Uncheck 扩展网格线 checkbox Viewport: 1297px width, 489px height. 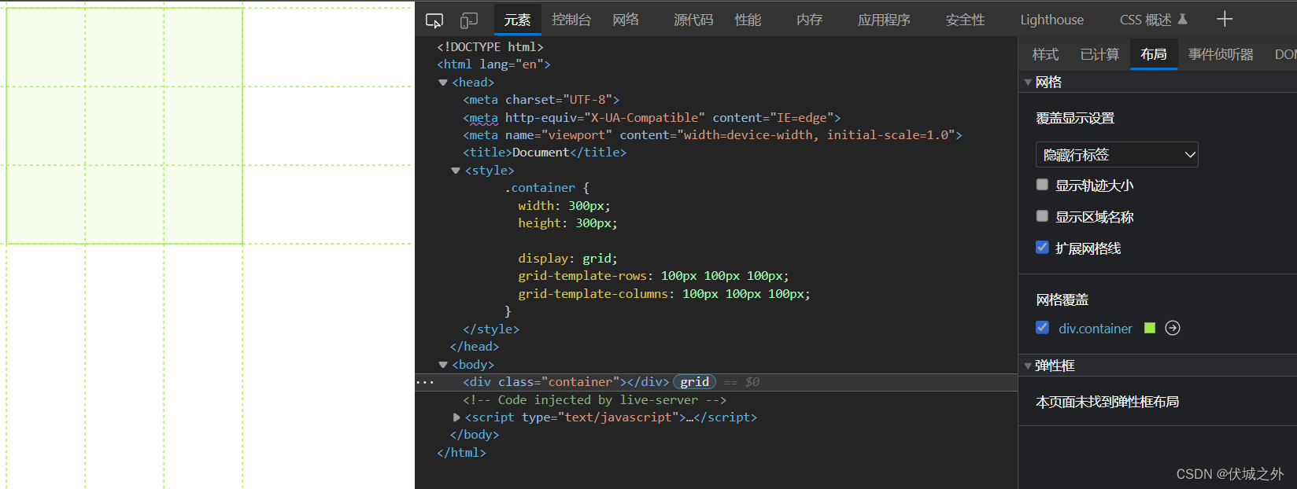[x=1042, y=248]
